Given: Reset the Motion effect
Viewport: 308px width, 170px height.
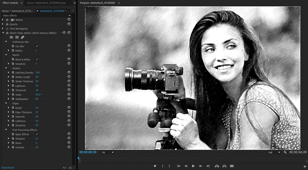Looking at the screenshot, I should [x=69, y=20].
